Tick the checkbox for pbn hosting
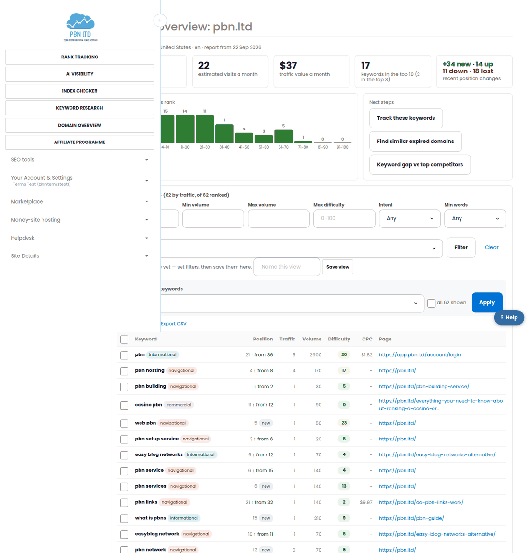This screenshot has width=531, height=553. click(124, 371)
